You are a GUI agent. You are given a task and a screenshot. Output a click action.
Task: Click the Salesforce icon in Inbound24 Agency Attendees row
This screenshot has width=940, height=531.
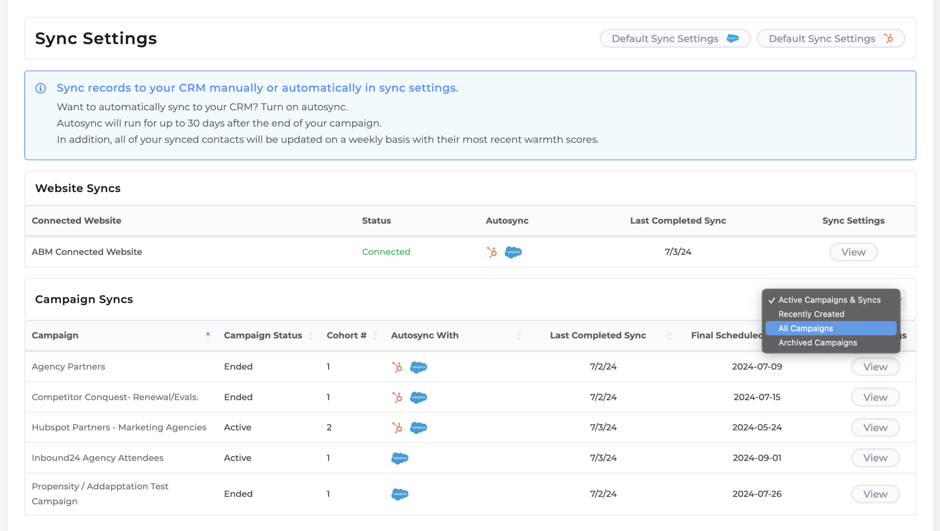[400, 458]
